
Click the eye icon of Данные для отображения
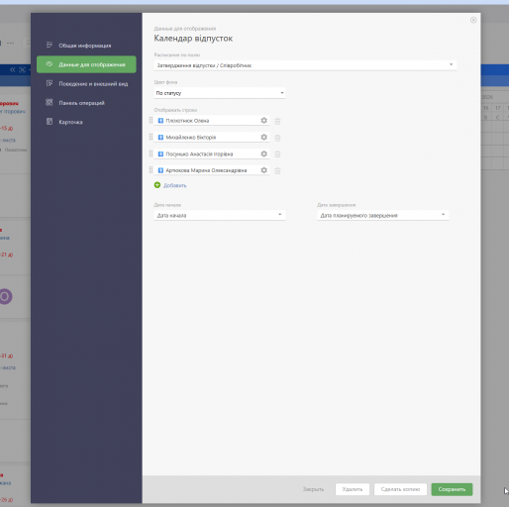click(50, 64)
